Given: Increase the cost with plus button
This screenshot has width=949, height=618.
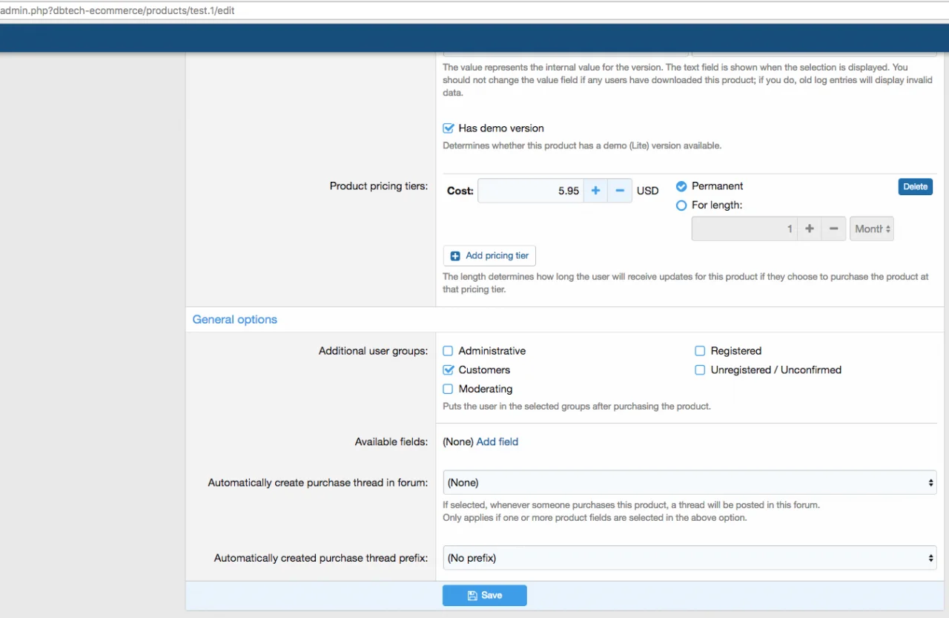Looking at the screenshot, I should [595, 191].
